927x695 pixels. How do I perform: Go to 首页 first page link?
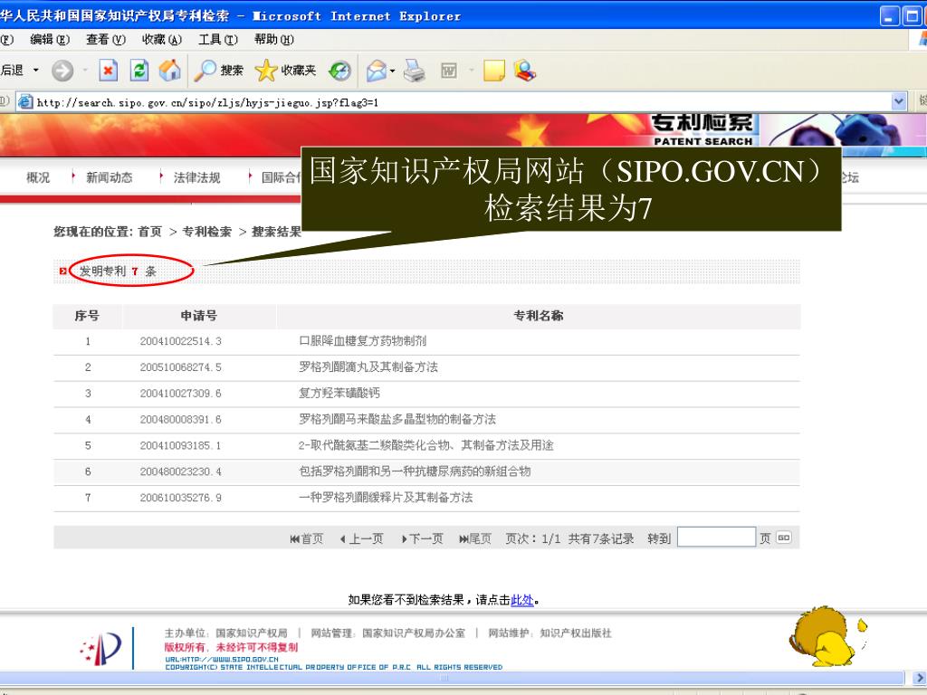point(307,538)
